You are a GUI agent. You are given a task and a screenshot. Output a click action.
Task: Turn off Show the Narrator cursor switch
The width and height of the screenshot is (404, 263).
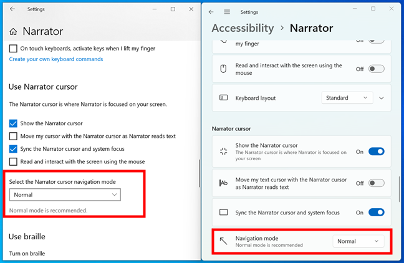pos(376,151)
